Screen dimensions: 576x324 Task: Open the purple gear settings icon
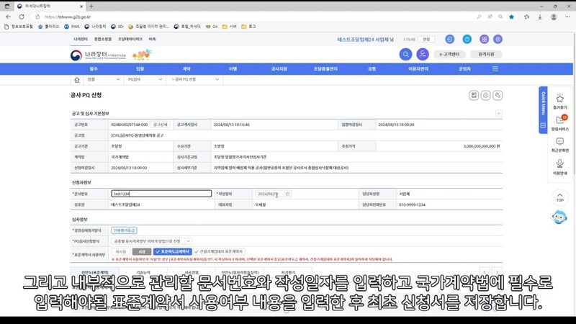pos(498,40)
